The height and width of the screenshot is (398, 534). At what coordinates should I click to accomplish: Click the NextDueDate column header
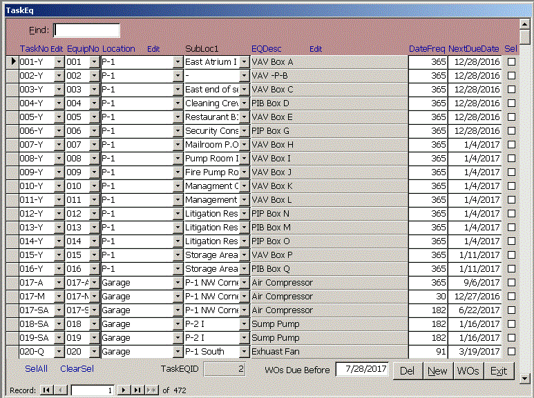point(473,49)
